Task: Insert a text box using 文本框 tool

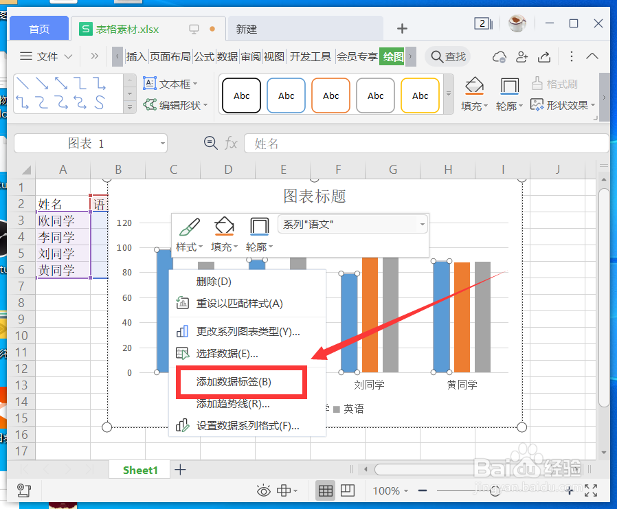Action: 174,83
